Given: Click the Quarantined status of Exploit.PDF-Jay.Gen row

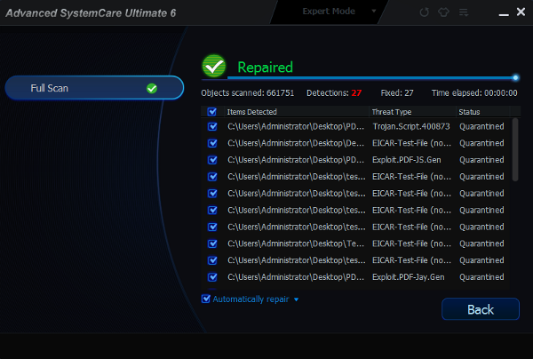Looking at the screenshot, I should [x=481, y=277].
